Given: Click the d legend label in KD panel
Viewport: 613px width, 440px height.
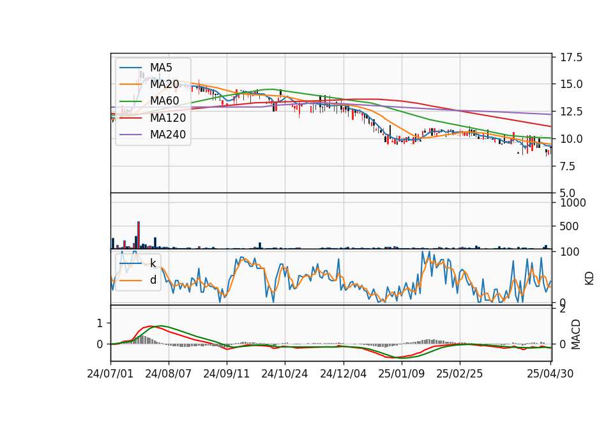Looking at the screenshot, I should coord(153,280).
